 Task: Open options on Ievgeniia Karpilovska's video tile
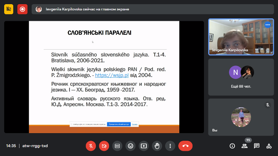pos(267,25)
